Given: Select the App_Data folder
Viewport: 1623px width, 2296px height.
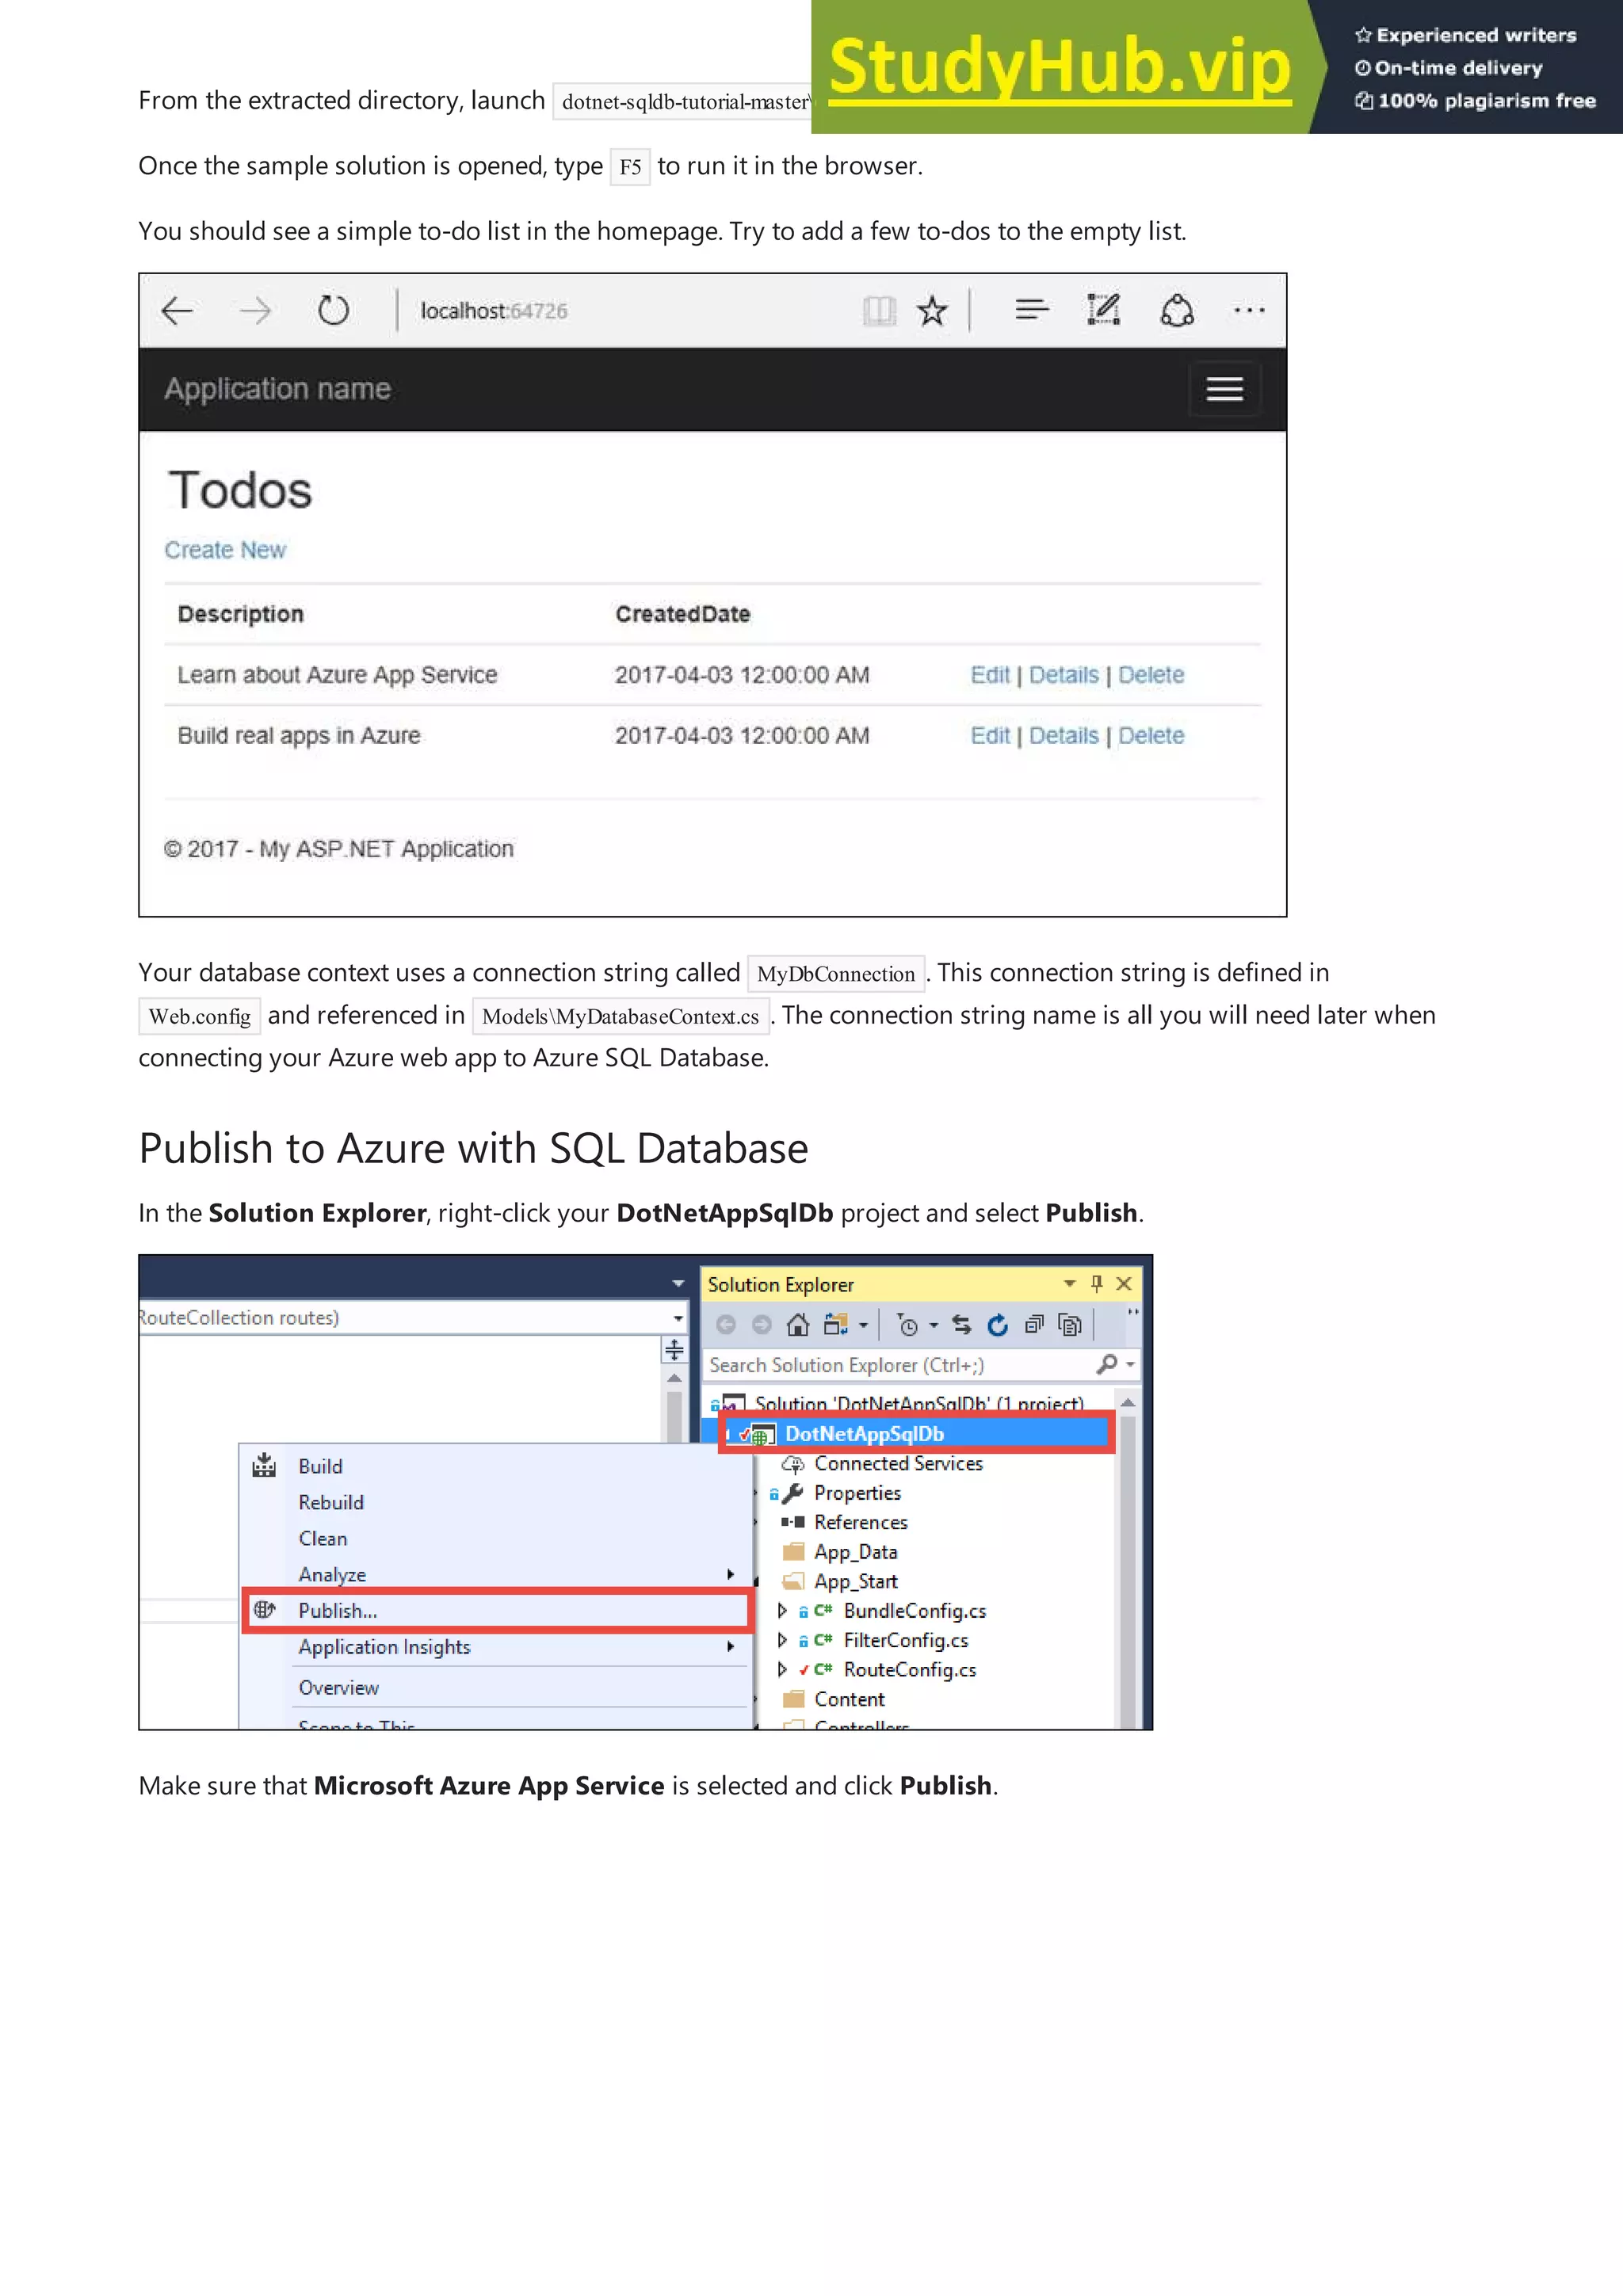Looking at the screenshot, I should pyautogui.click(x=855, y=1552).
